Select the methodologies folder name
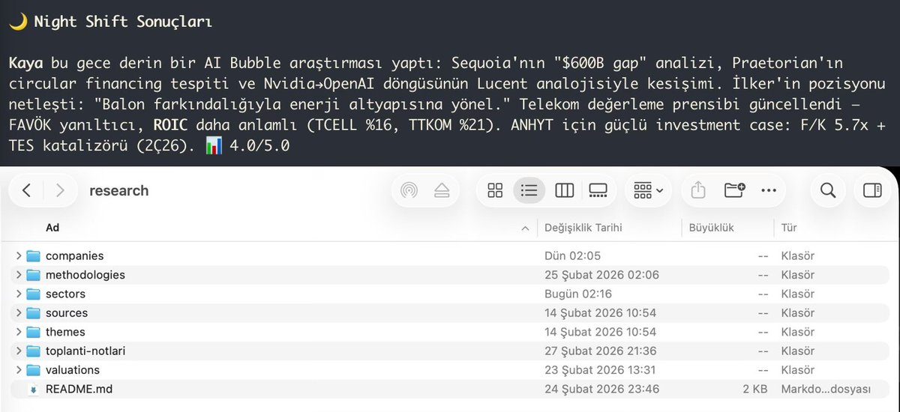Image resolution: width=900 pixels, height=412 pixels. (85, 275)
